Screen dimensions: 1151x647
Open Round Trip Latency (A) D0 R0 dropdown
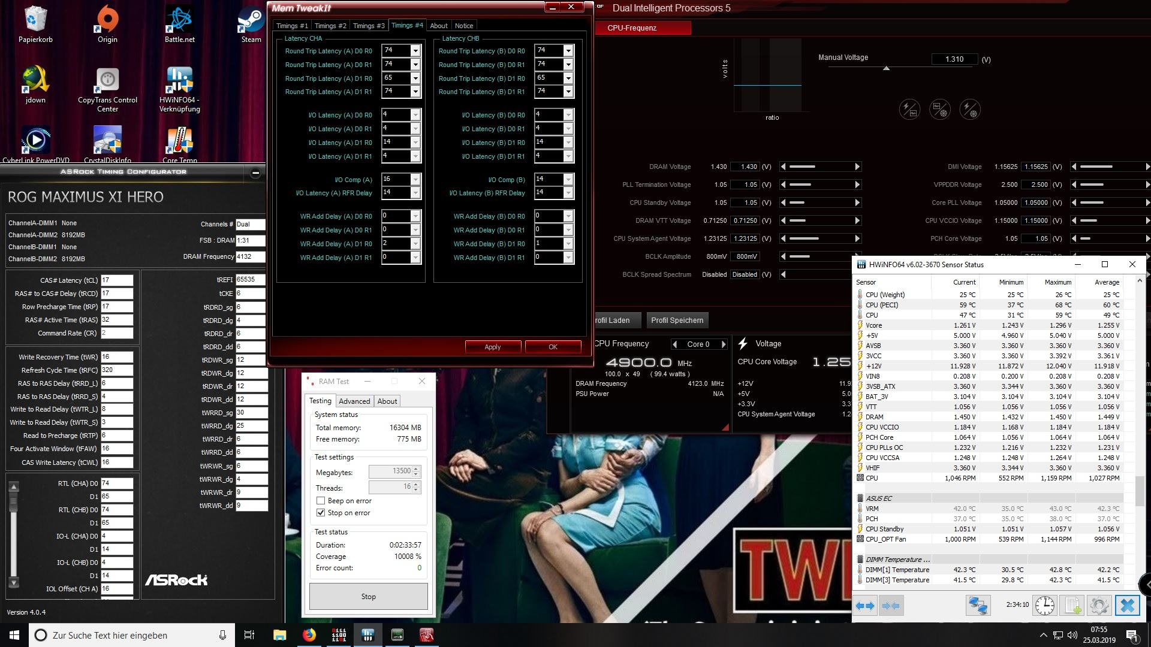pyautogui.click(x=415, y=51)
